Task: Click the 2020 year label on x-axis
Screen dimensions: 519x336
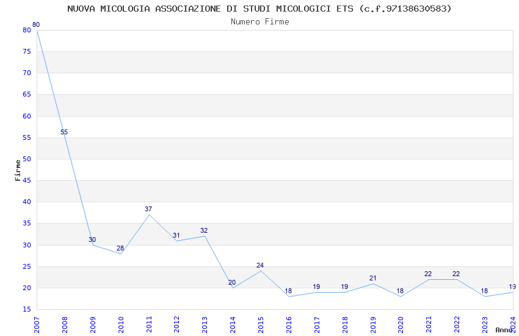Action: (x=401, y=325)
